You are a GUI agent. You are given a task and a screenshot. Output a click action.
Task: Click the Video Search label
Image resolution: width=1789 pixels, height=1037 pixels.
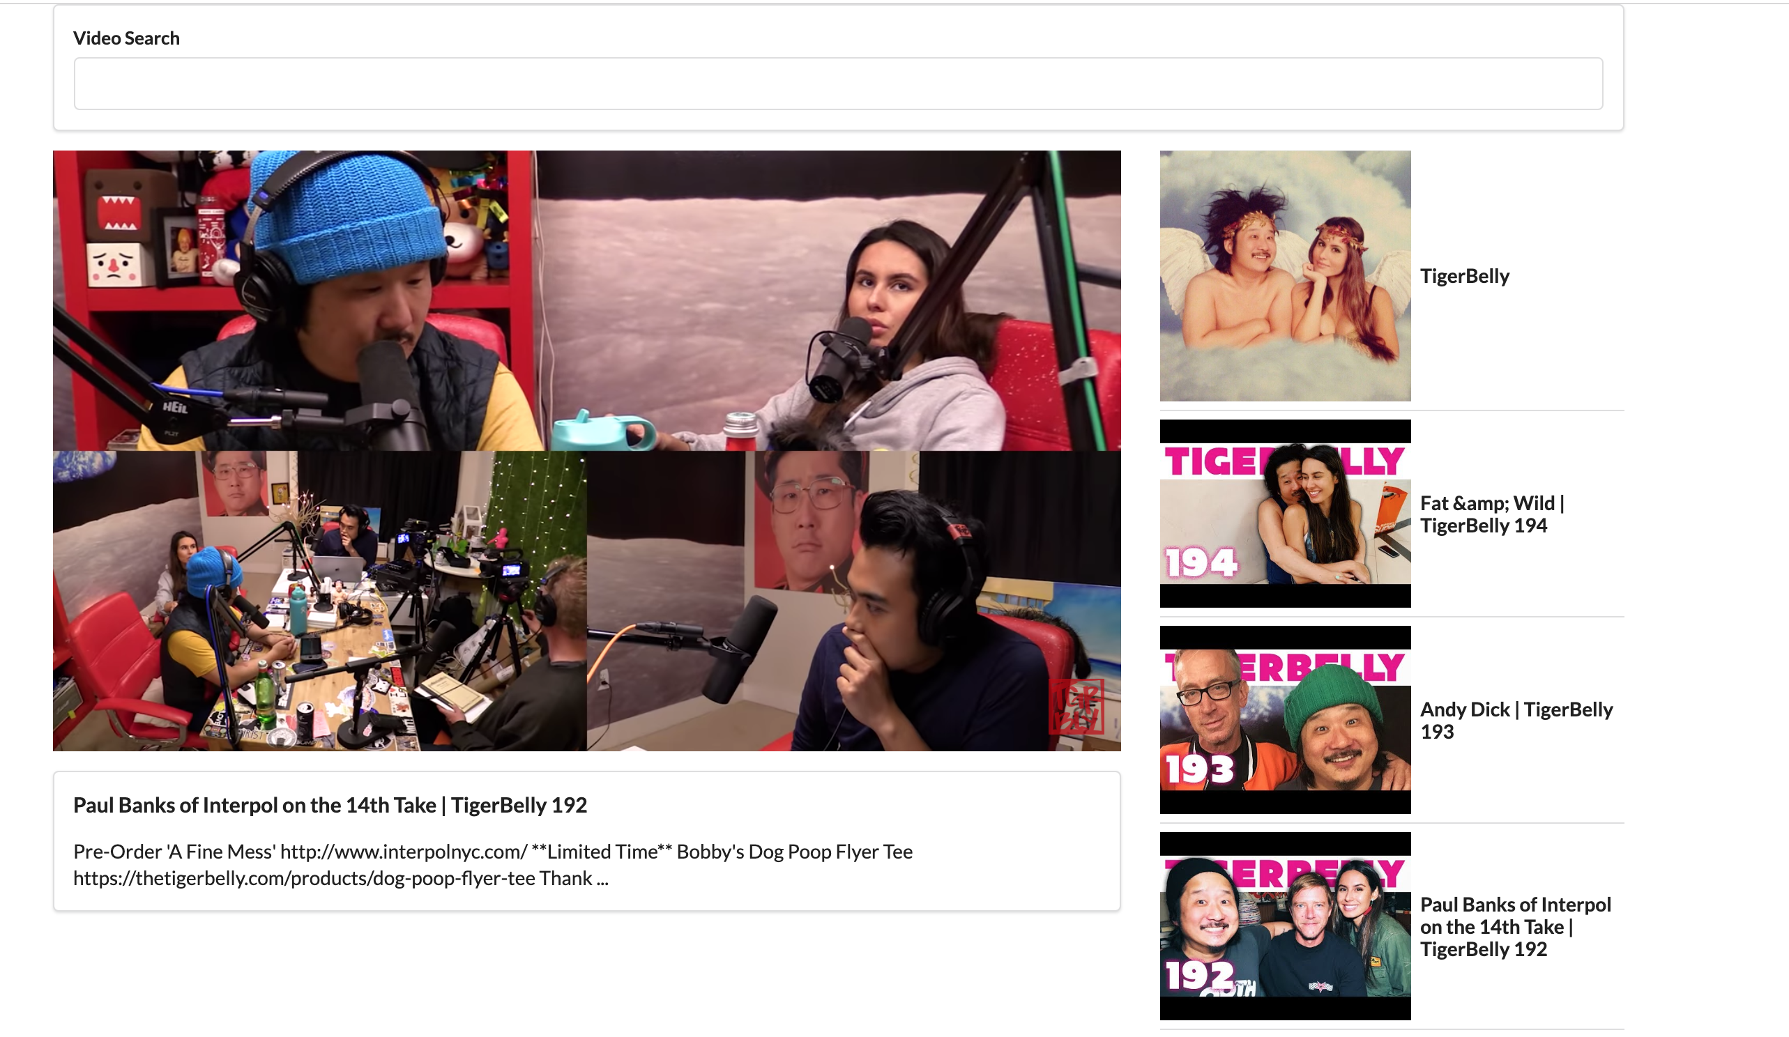(126, 38)
